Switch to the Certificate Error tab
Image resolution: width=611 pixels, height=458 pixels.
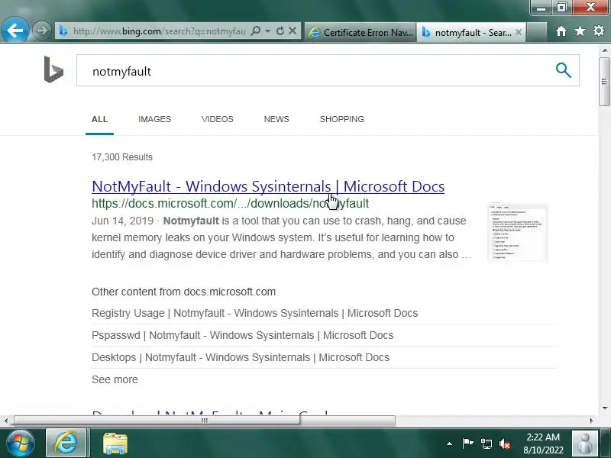360,32
